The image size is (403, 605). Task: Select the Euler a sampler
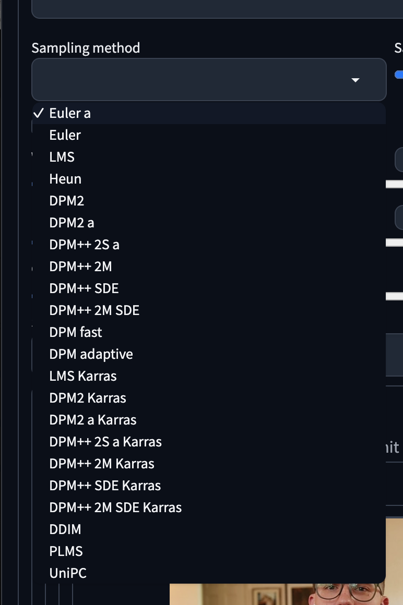click(x=70, y=113)
